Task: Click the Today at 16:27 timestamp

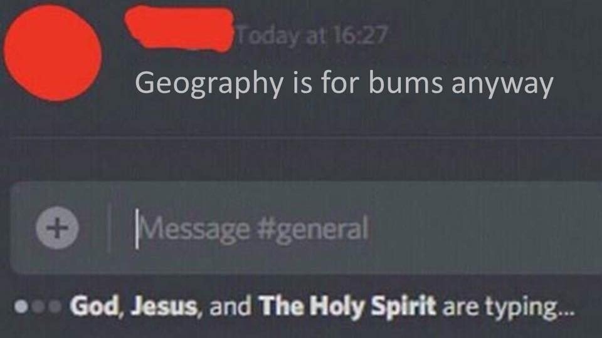Action: [312, 36]
